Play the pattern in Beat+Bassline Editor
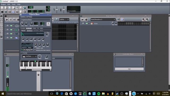This screenshot has height=96, width=170. point(82,19)
